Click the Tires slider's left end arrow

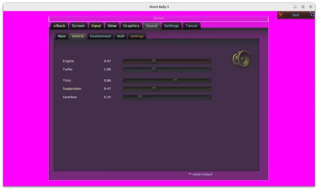coord(125,80)
